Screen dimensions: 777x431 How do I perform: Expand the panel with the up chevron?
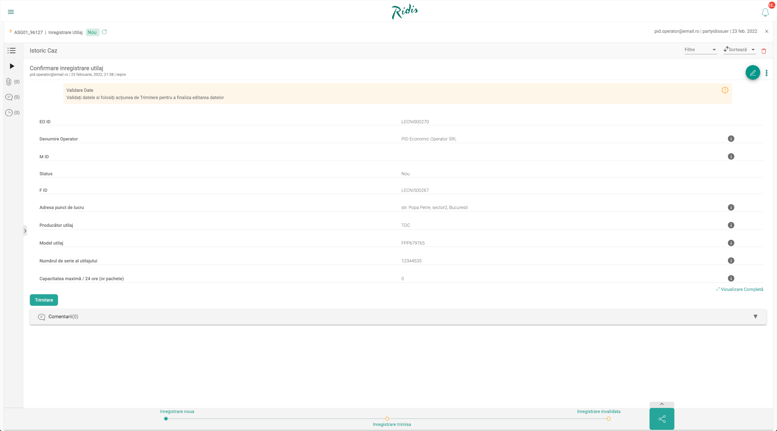coord(662,404)
